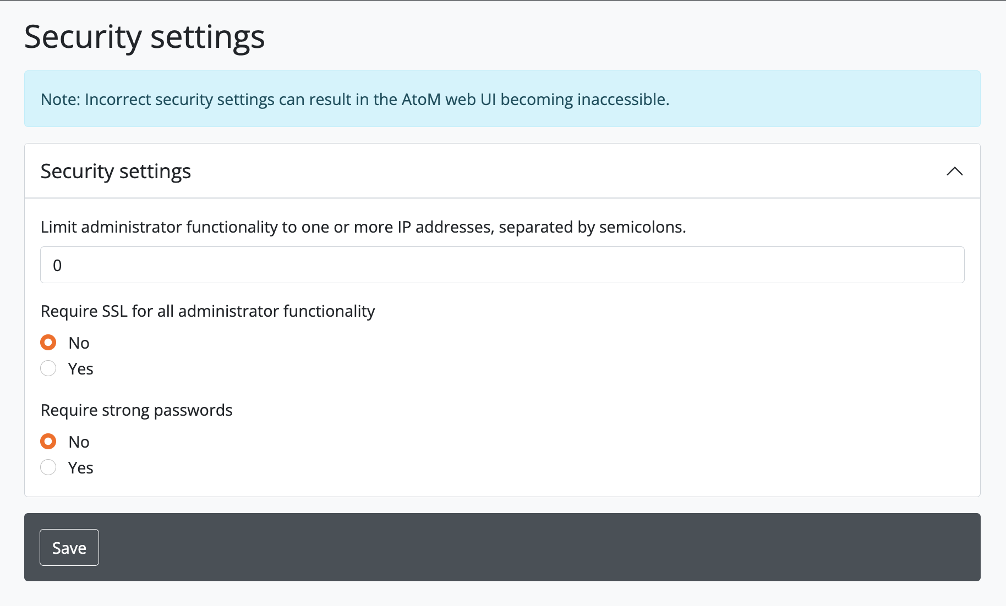Click the Require strong passwords label
Viewport: 1006px width, 606px height.
pos(136,410)
